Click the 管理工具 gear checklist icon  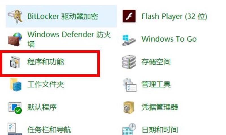click(x=129, y=85)
